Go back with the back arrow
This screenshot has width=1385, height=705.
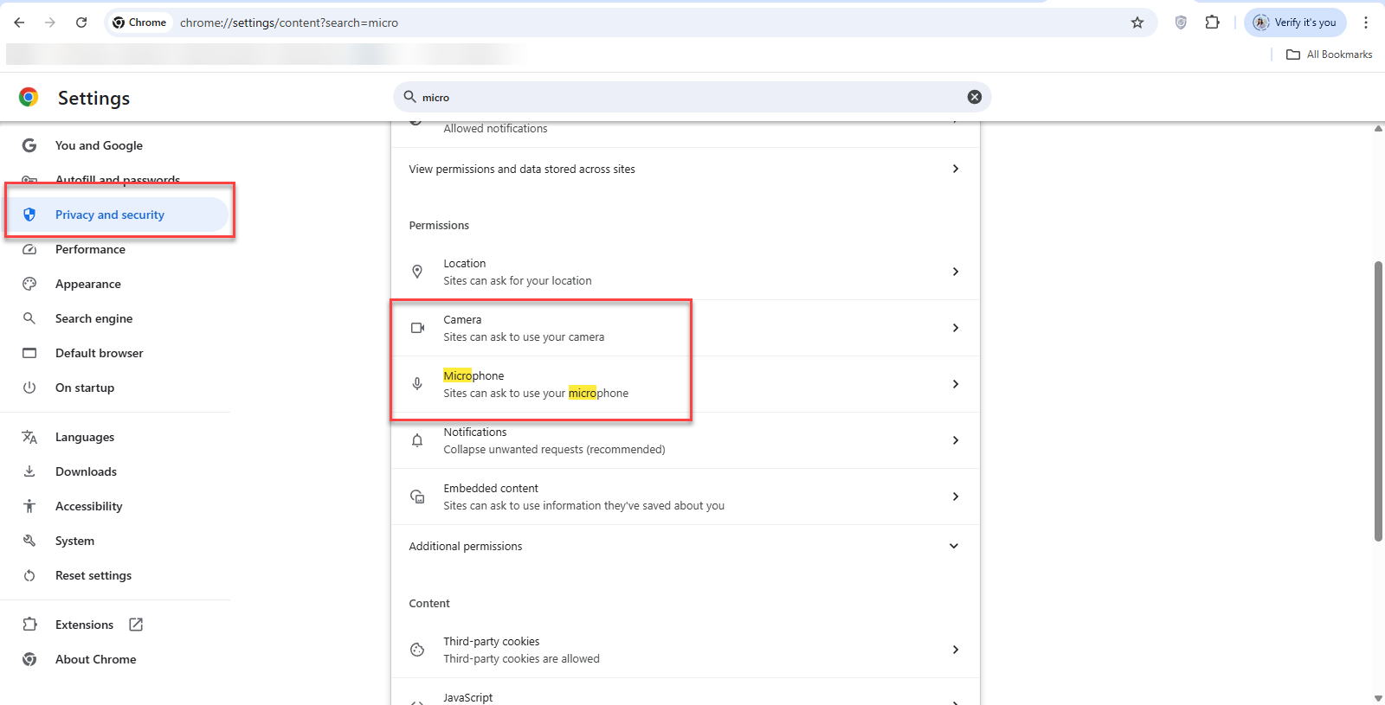coord(19,22)
